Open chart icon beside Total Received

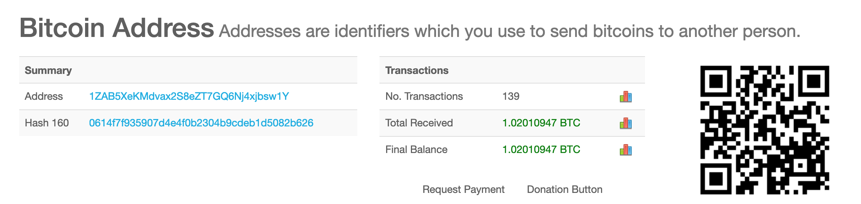click(x=625, y=123)
